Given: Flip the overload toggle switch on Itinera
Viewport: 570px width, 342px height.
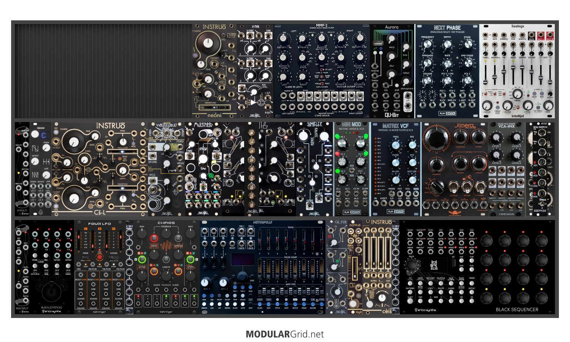Looking at the screenshot, I should pos(453,186).
